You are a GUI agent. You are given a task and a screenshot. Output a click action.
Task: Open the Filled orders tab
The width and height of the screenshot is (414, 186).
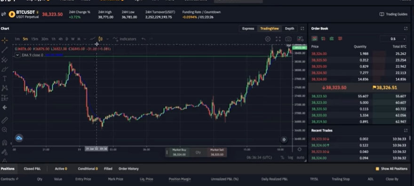coord(108,169)
